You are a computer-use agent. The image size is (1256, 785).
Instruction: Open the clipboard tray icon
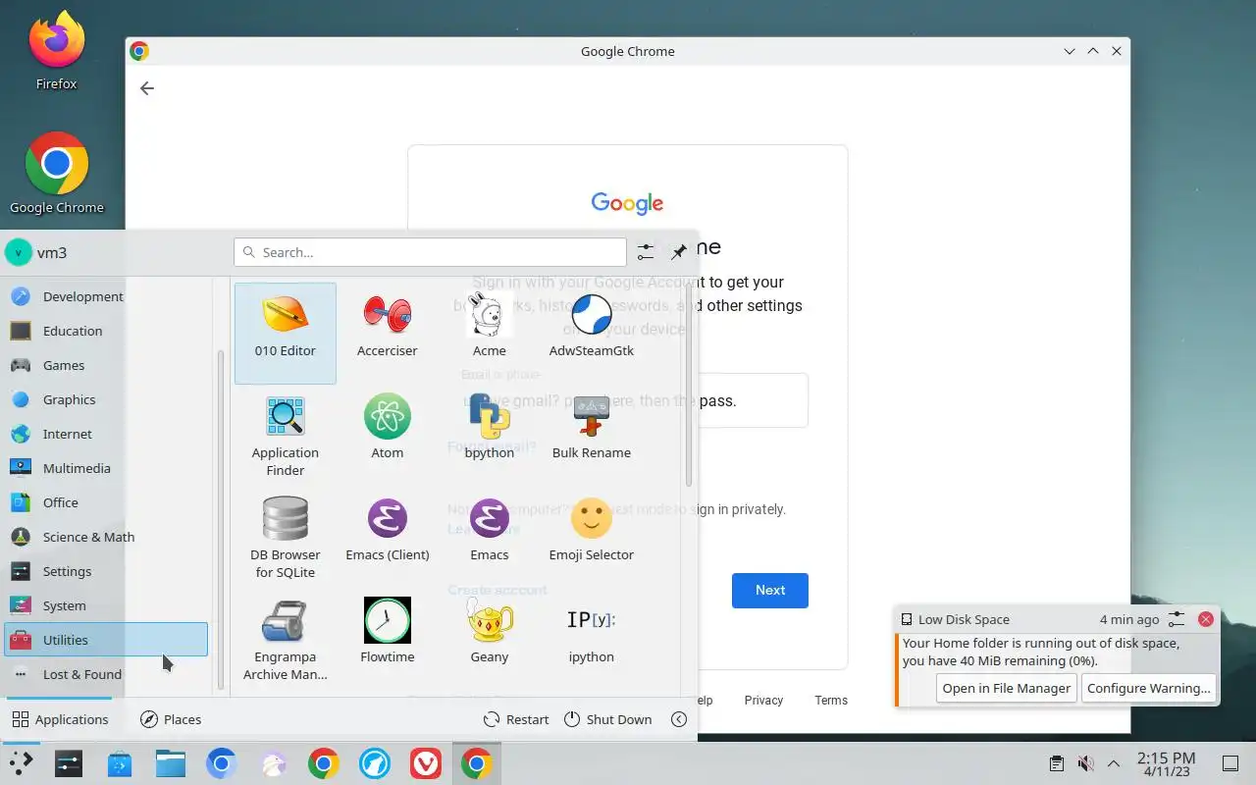[x=1056, y=763]
